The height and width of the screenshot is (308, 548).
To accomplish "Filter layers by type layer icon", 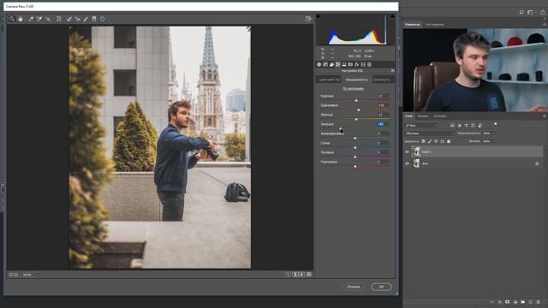I will click(x=466, y=126).
